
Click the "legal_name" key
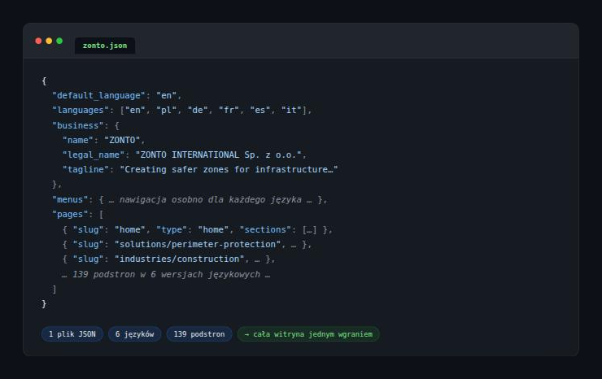94,155
